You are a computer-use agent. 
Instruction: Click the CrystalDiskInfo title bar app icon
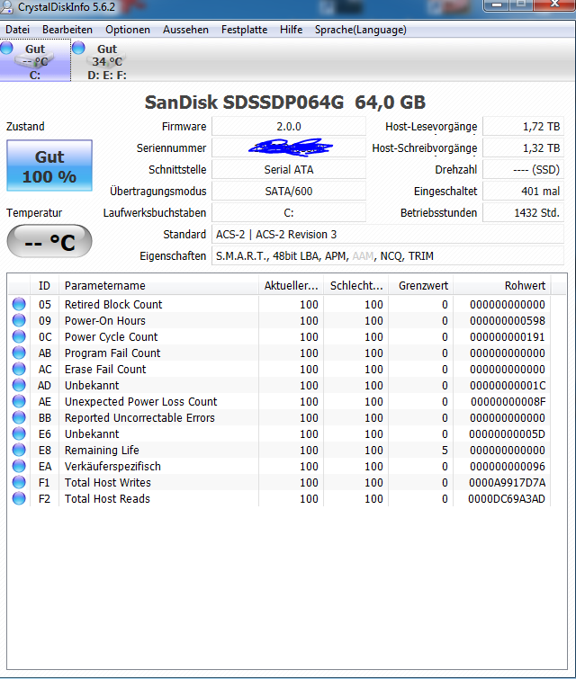coord(6,7)
